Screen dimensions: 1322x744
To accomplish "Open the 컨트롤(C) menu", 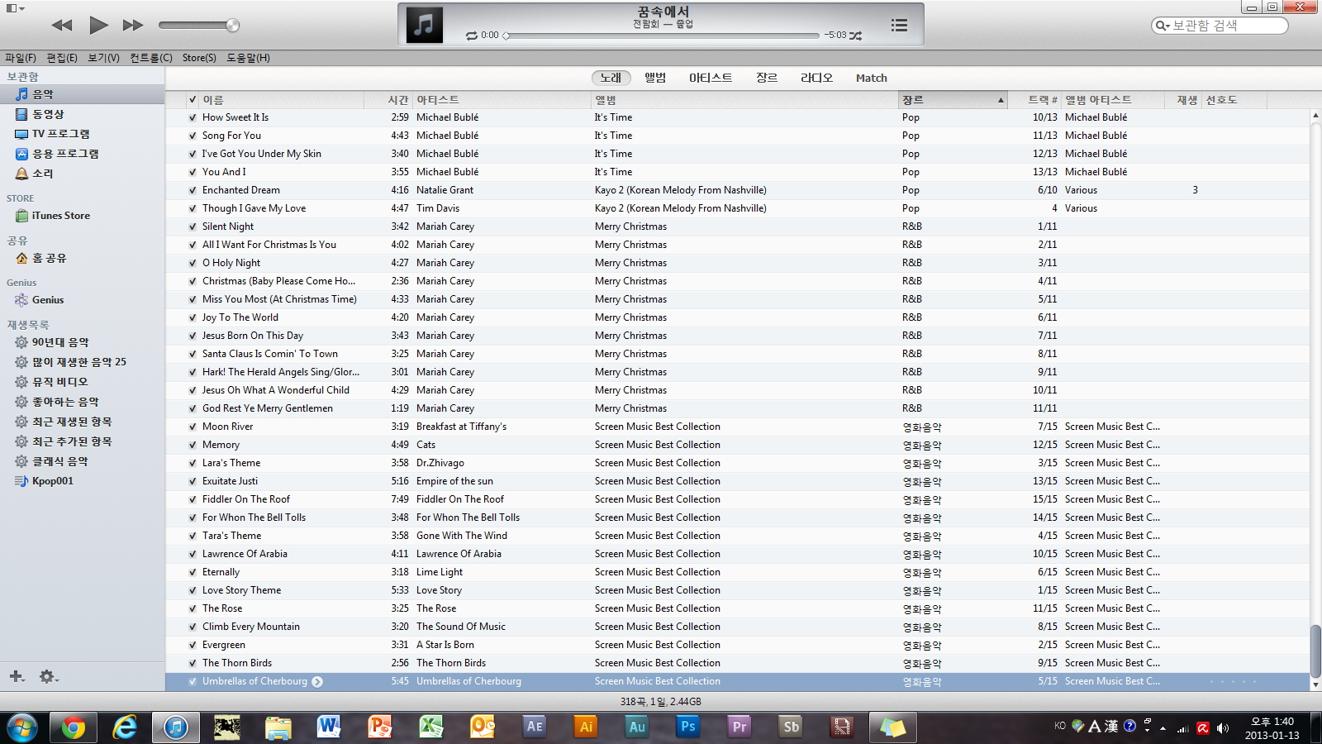I will click(151, 58).
